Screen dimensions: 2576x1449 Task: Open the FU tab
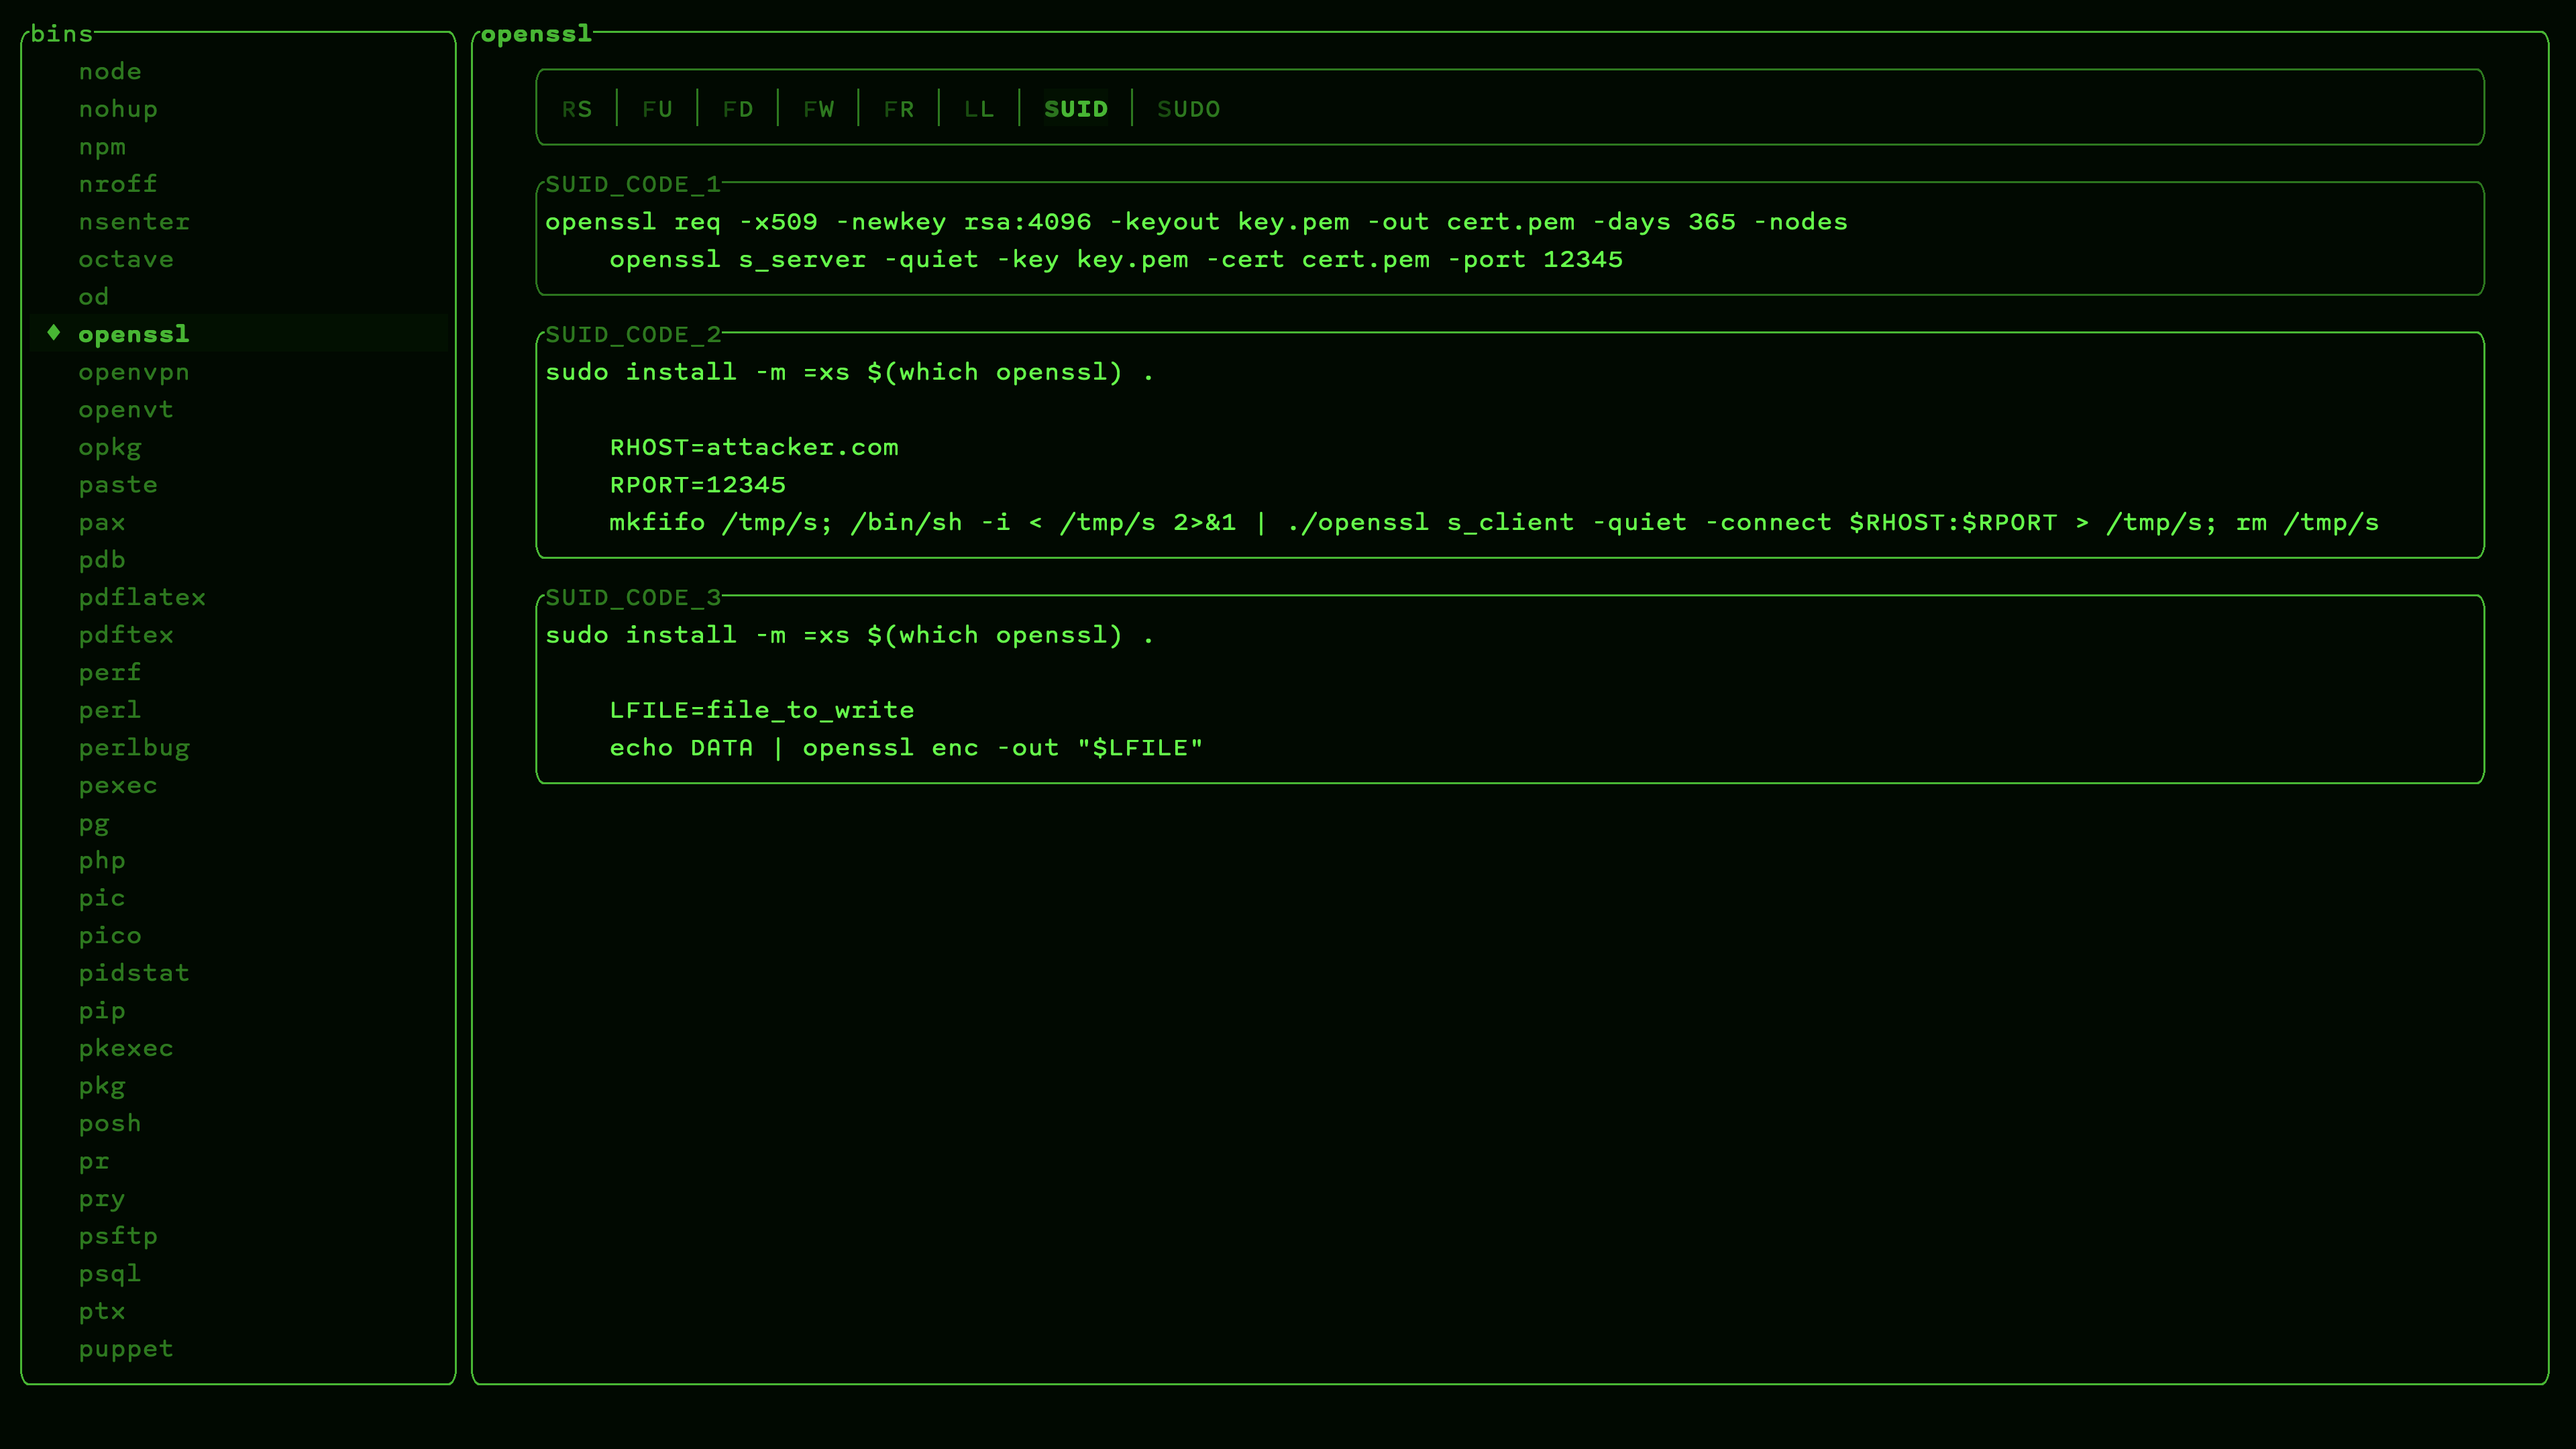[657, 109]
